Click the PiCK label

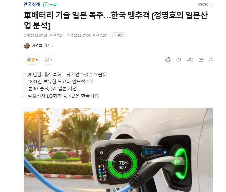[x=203, y=5]
